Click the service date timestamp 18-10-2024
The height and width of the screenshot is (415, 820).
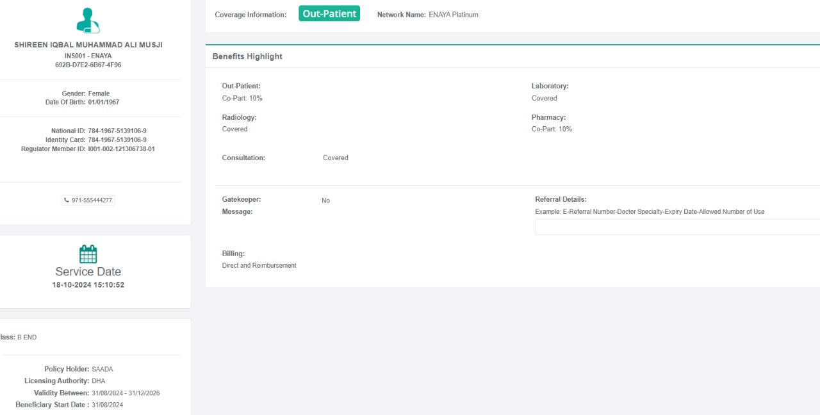tap(88, 285)
